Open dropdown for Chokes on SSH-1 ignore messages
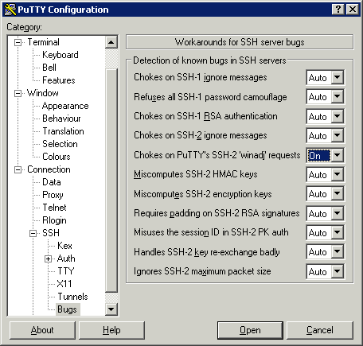Viewport: 363px width, 346px height. pyautogui.click(x=338, y=77)
